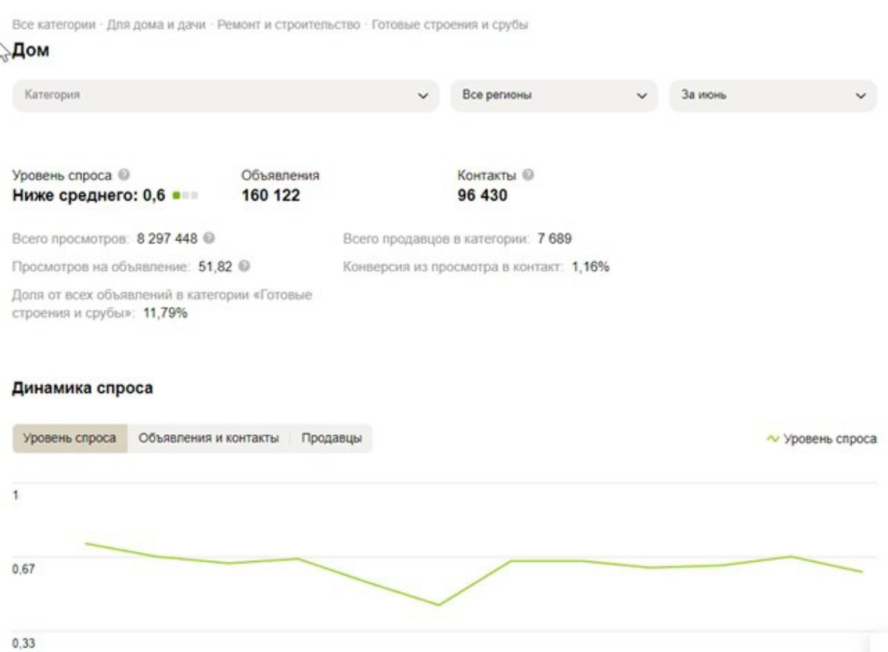Click the Конверсия из просмотра в контакт label
Screen dimensions: 888x652
coord(453,266)
